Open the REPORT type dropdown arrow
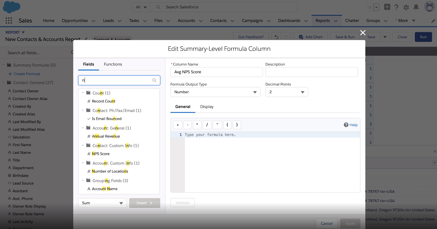The height and width of the screenshot is (229, 437). [x=23, y=32]
